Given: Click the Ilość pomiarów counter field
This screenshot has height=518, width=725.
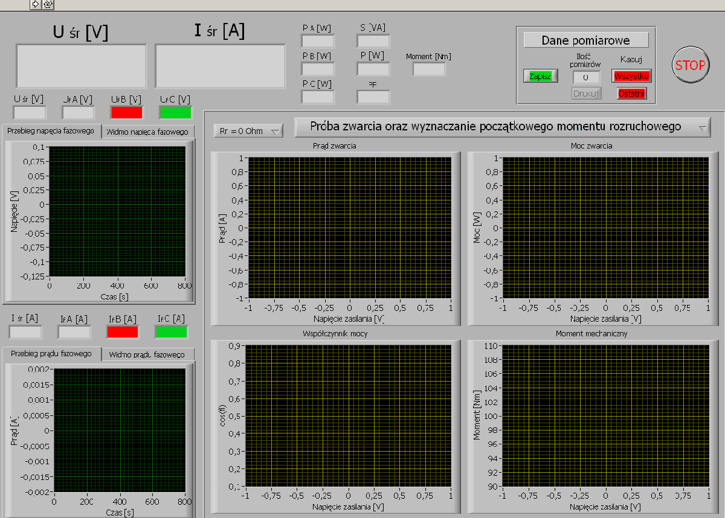Looking at the screenshot, I should pyautogui.click(x=586, y=77).
